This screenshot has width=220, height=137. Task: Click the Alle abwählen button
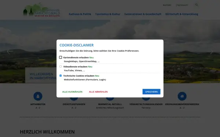pyautogui.click(x=98, y=92)
